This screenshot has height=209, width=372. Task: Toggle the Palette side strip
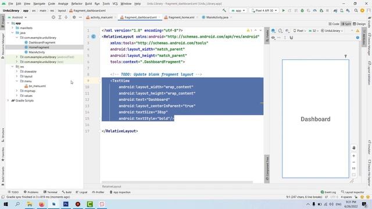(x=267, y=35)
